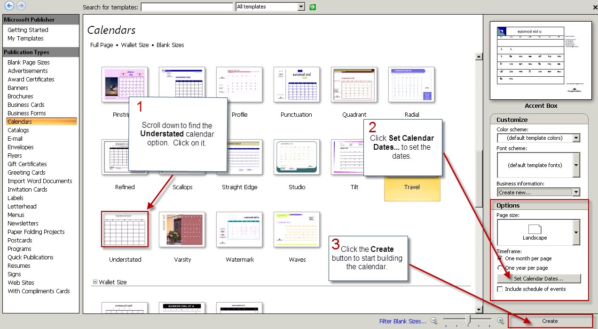
Task: Open the Font scheme dropdown
Action: (575, 165)
